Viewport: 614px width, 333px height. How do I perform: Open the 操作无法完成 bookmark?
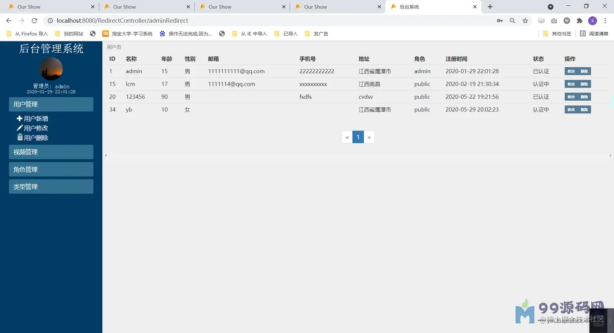pos(186,34)
